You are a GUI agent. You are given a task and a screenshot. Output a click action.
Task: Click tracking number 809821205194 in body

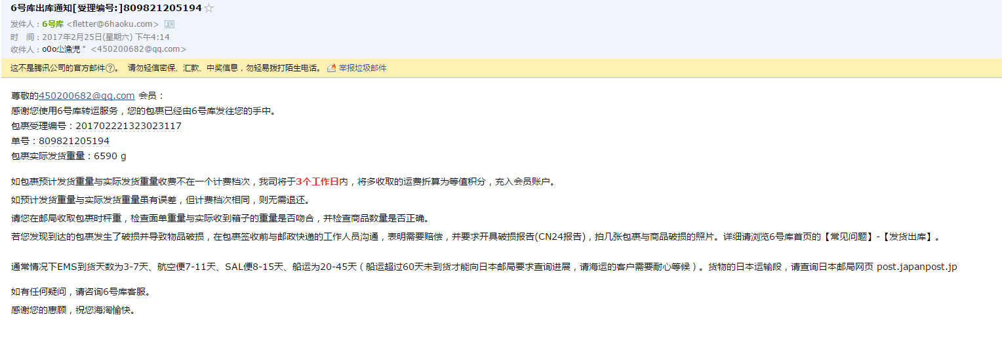pyautogui.click(x=74, y=141)
